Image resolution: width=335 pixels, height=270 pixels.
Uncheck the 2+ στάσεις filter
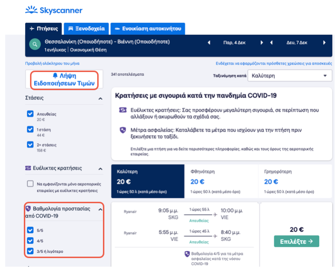coord(30,145)
